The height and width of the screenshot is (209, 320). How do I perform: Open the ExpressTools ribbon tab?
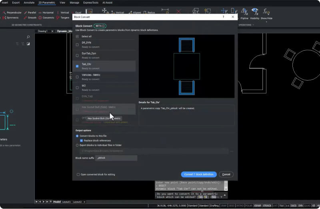pyautogui.click(x=90, y=2)
